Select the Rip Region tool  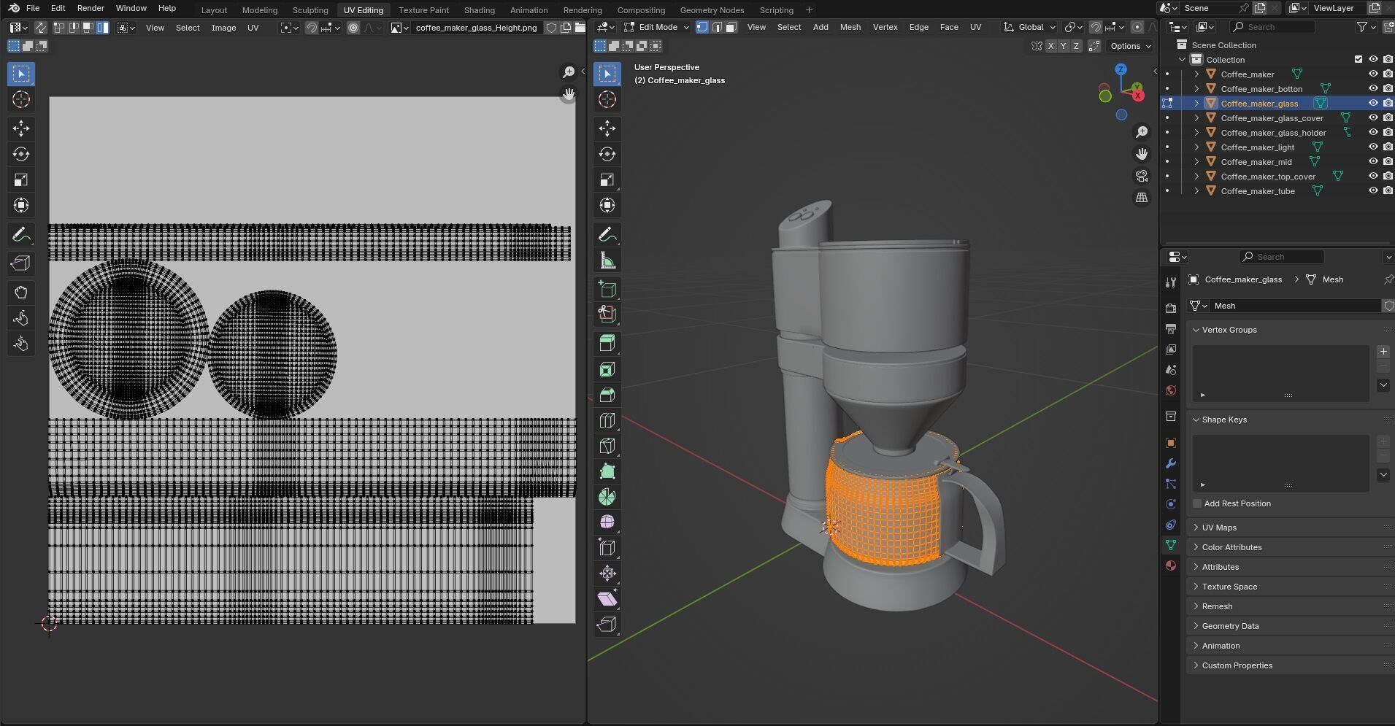(x=607, y=625)
